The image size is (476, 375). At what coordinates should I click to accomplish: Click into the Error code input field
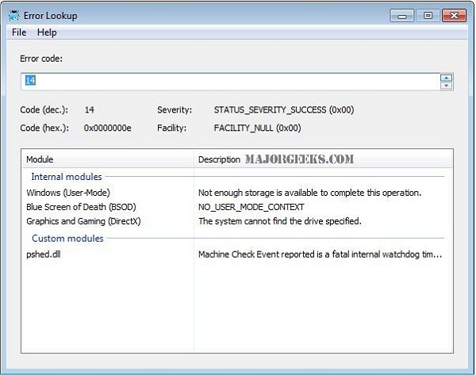pyautogui.click(x=230, y=81)
